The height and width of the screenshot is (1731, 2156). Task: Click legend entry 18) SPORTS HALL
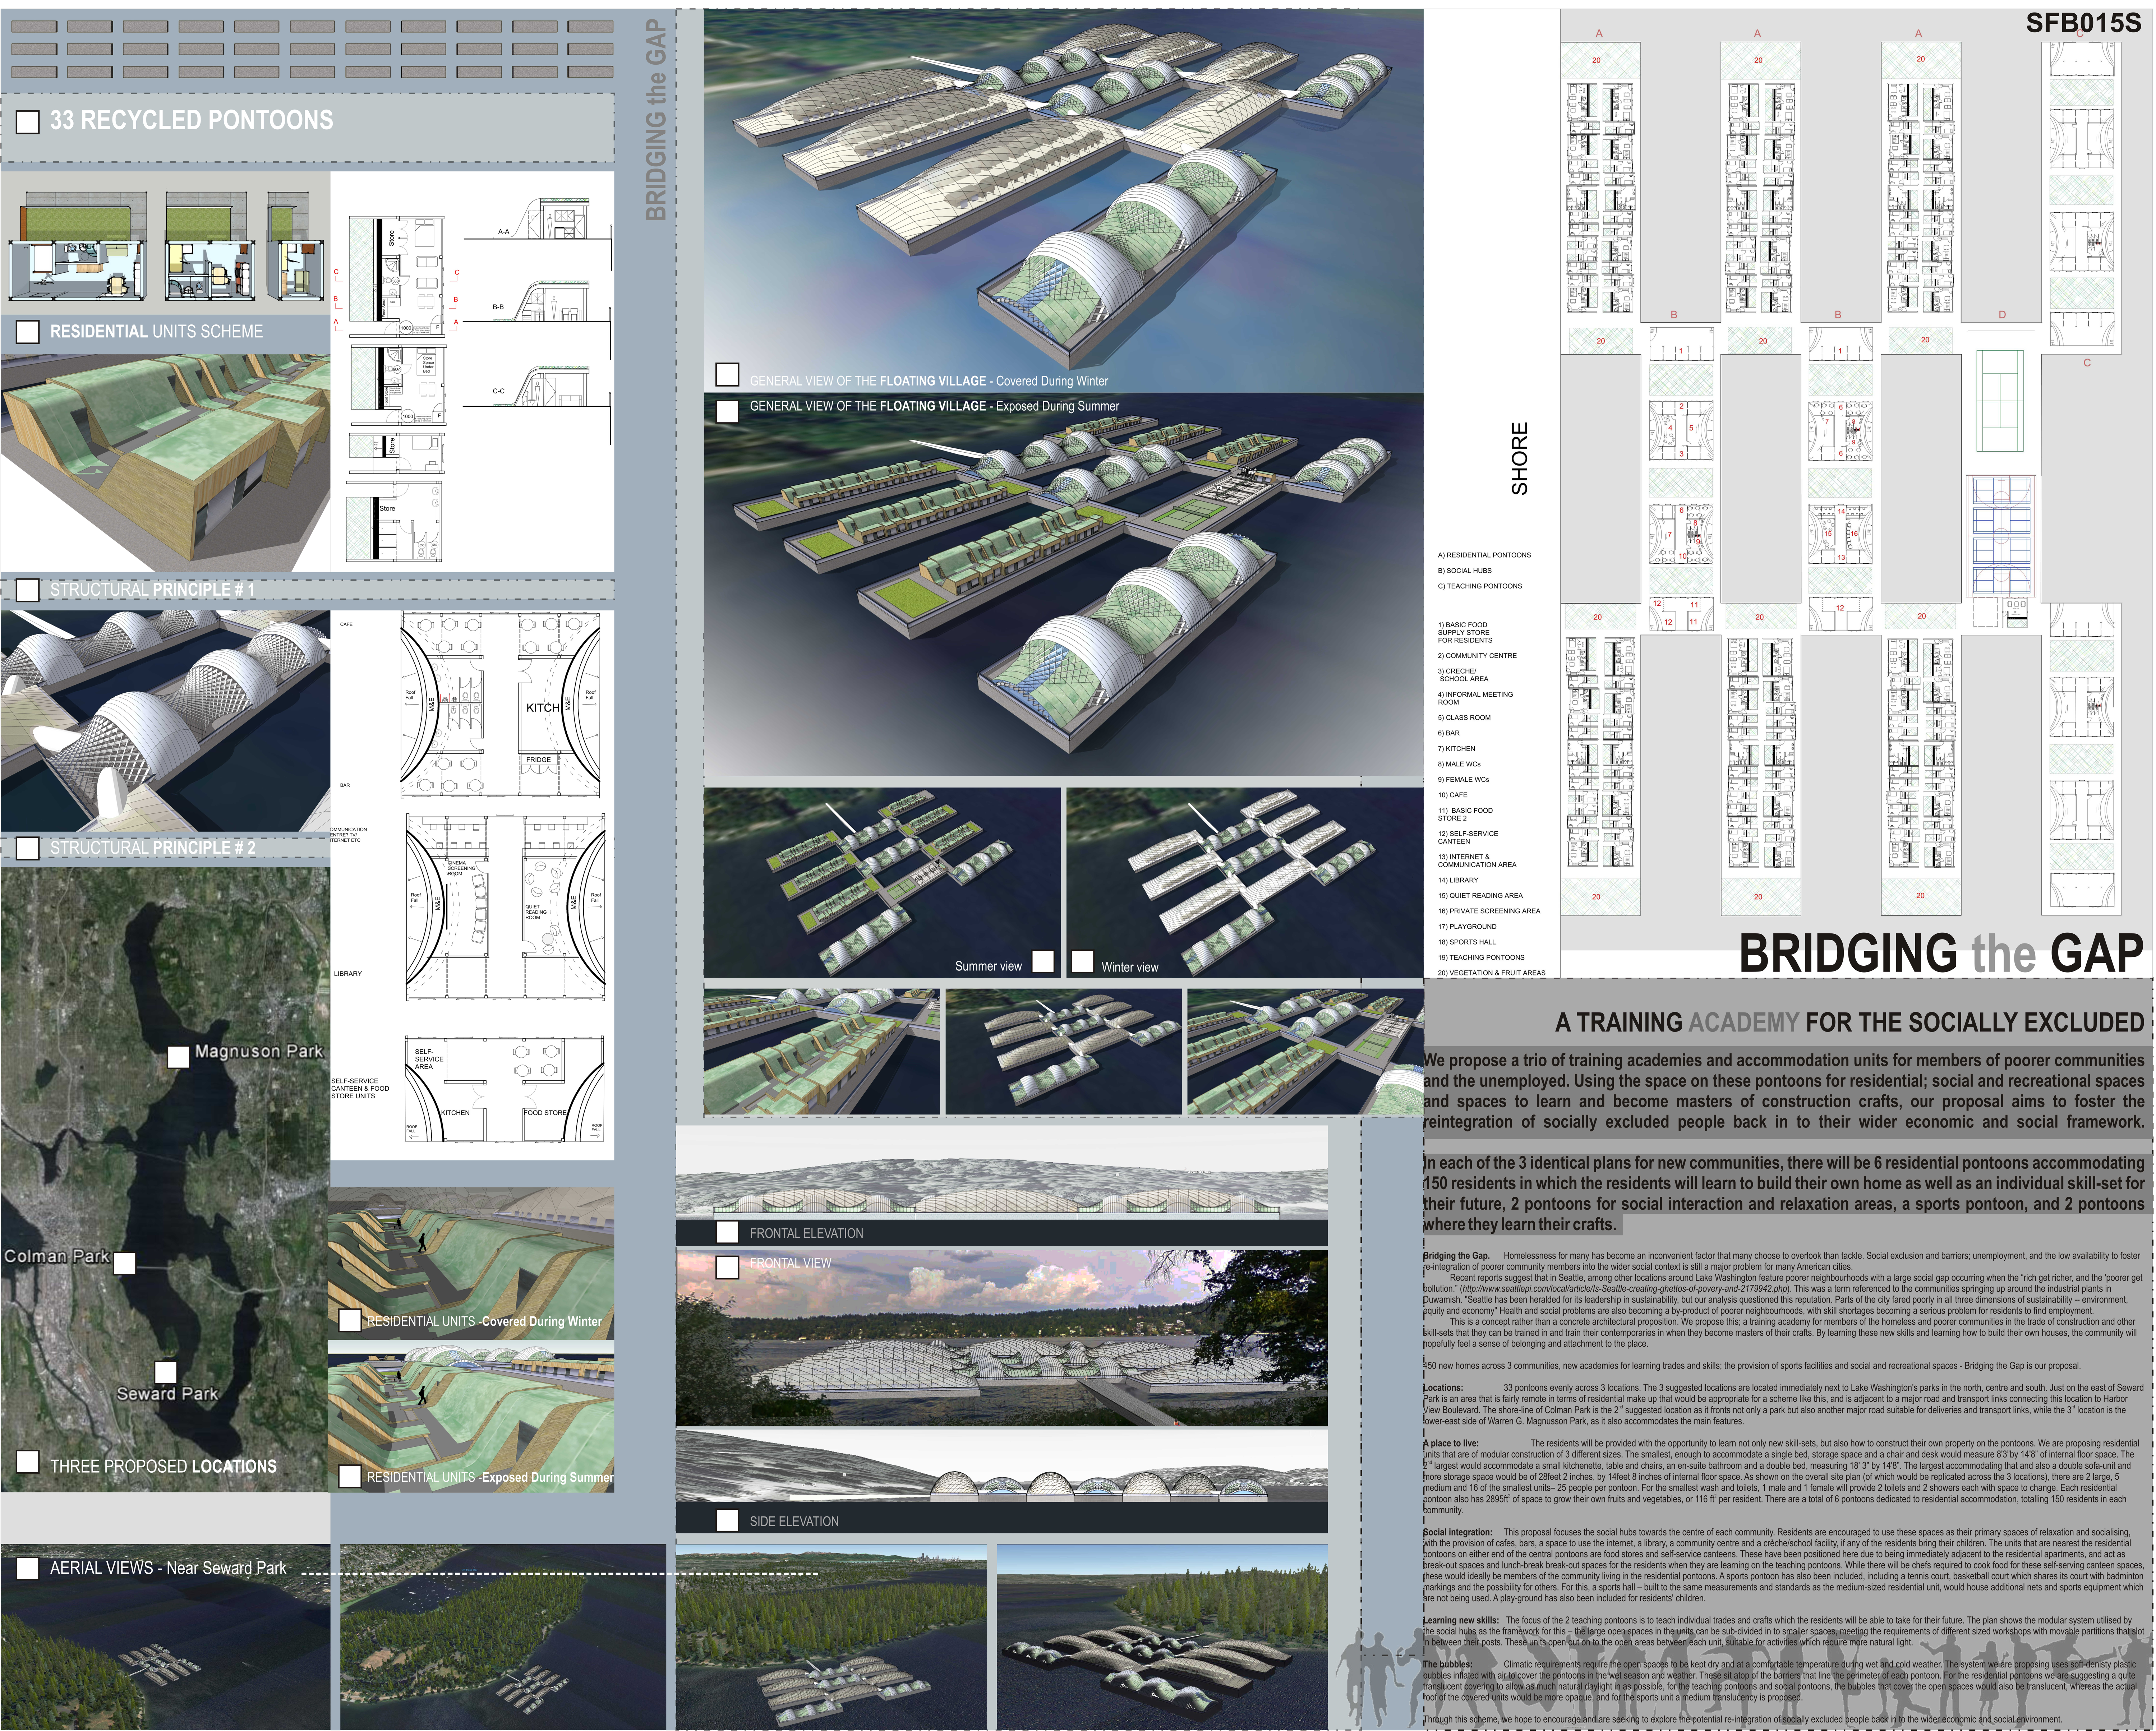pos(1467,942)
